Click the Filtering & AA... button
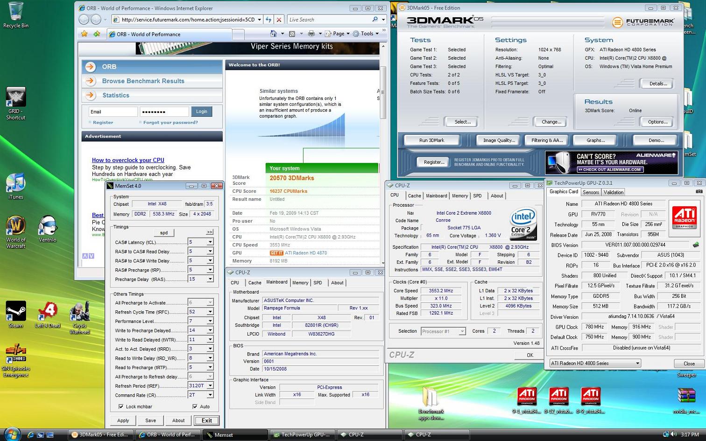The height and width of the screenshot is (441, 706). click(x=547, y=140)
